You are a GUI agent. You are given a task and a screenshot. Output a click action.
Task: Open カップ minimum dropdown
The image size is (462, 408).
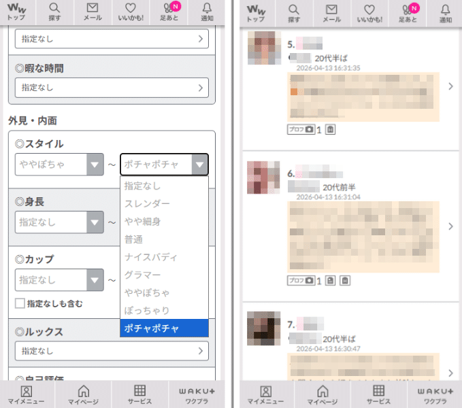[59, 279]
